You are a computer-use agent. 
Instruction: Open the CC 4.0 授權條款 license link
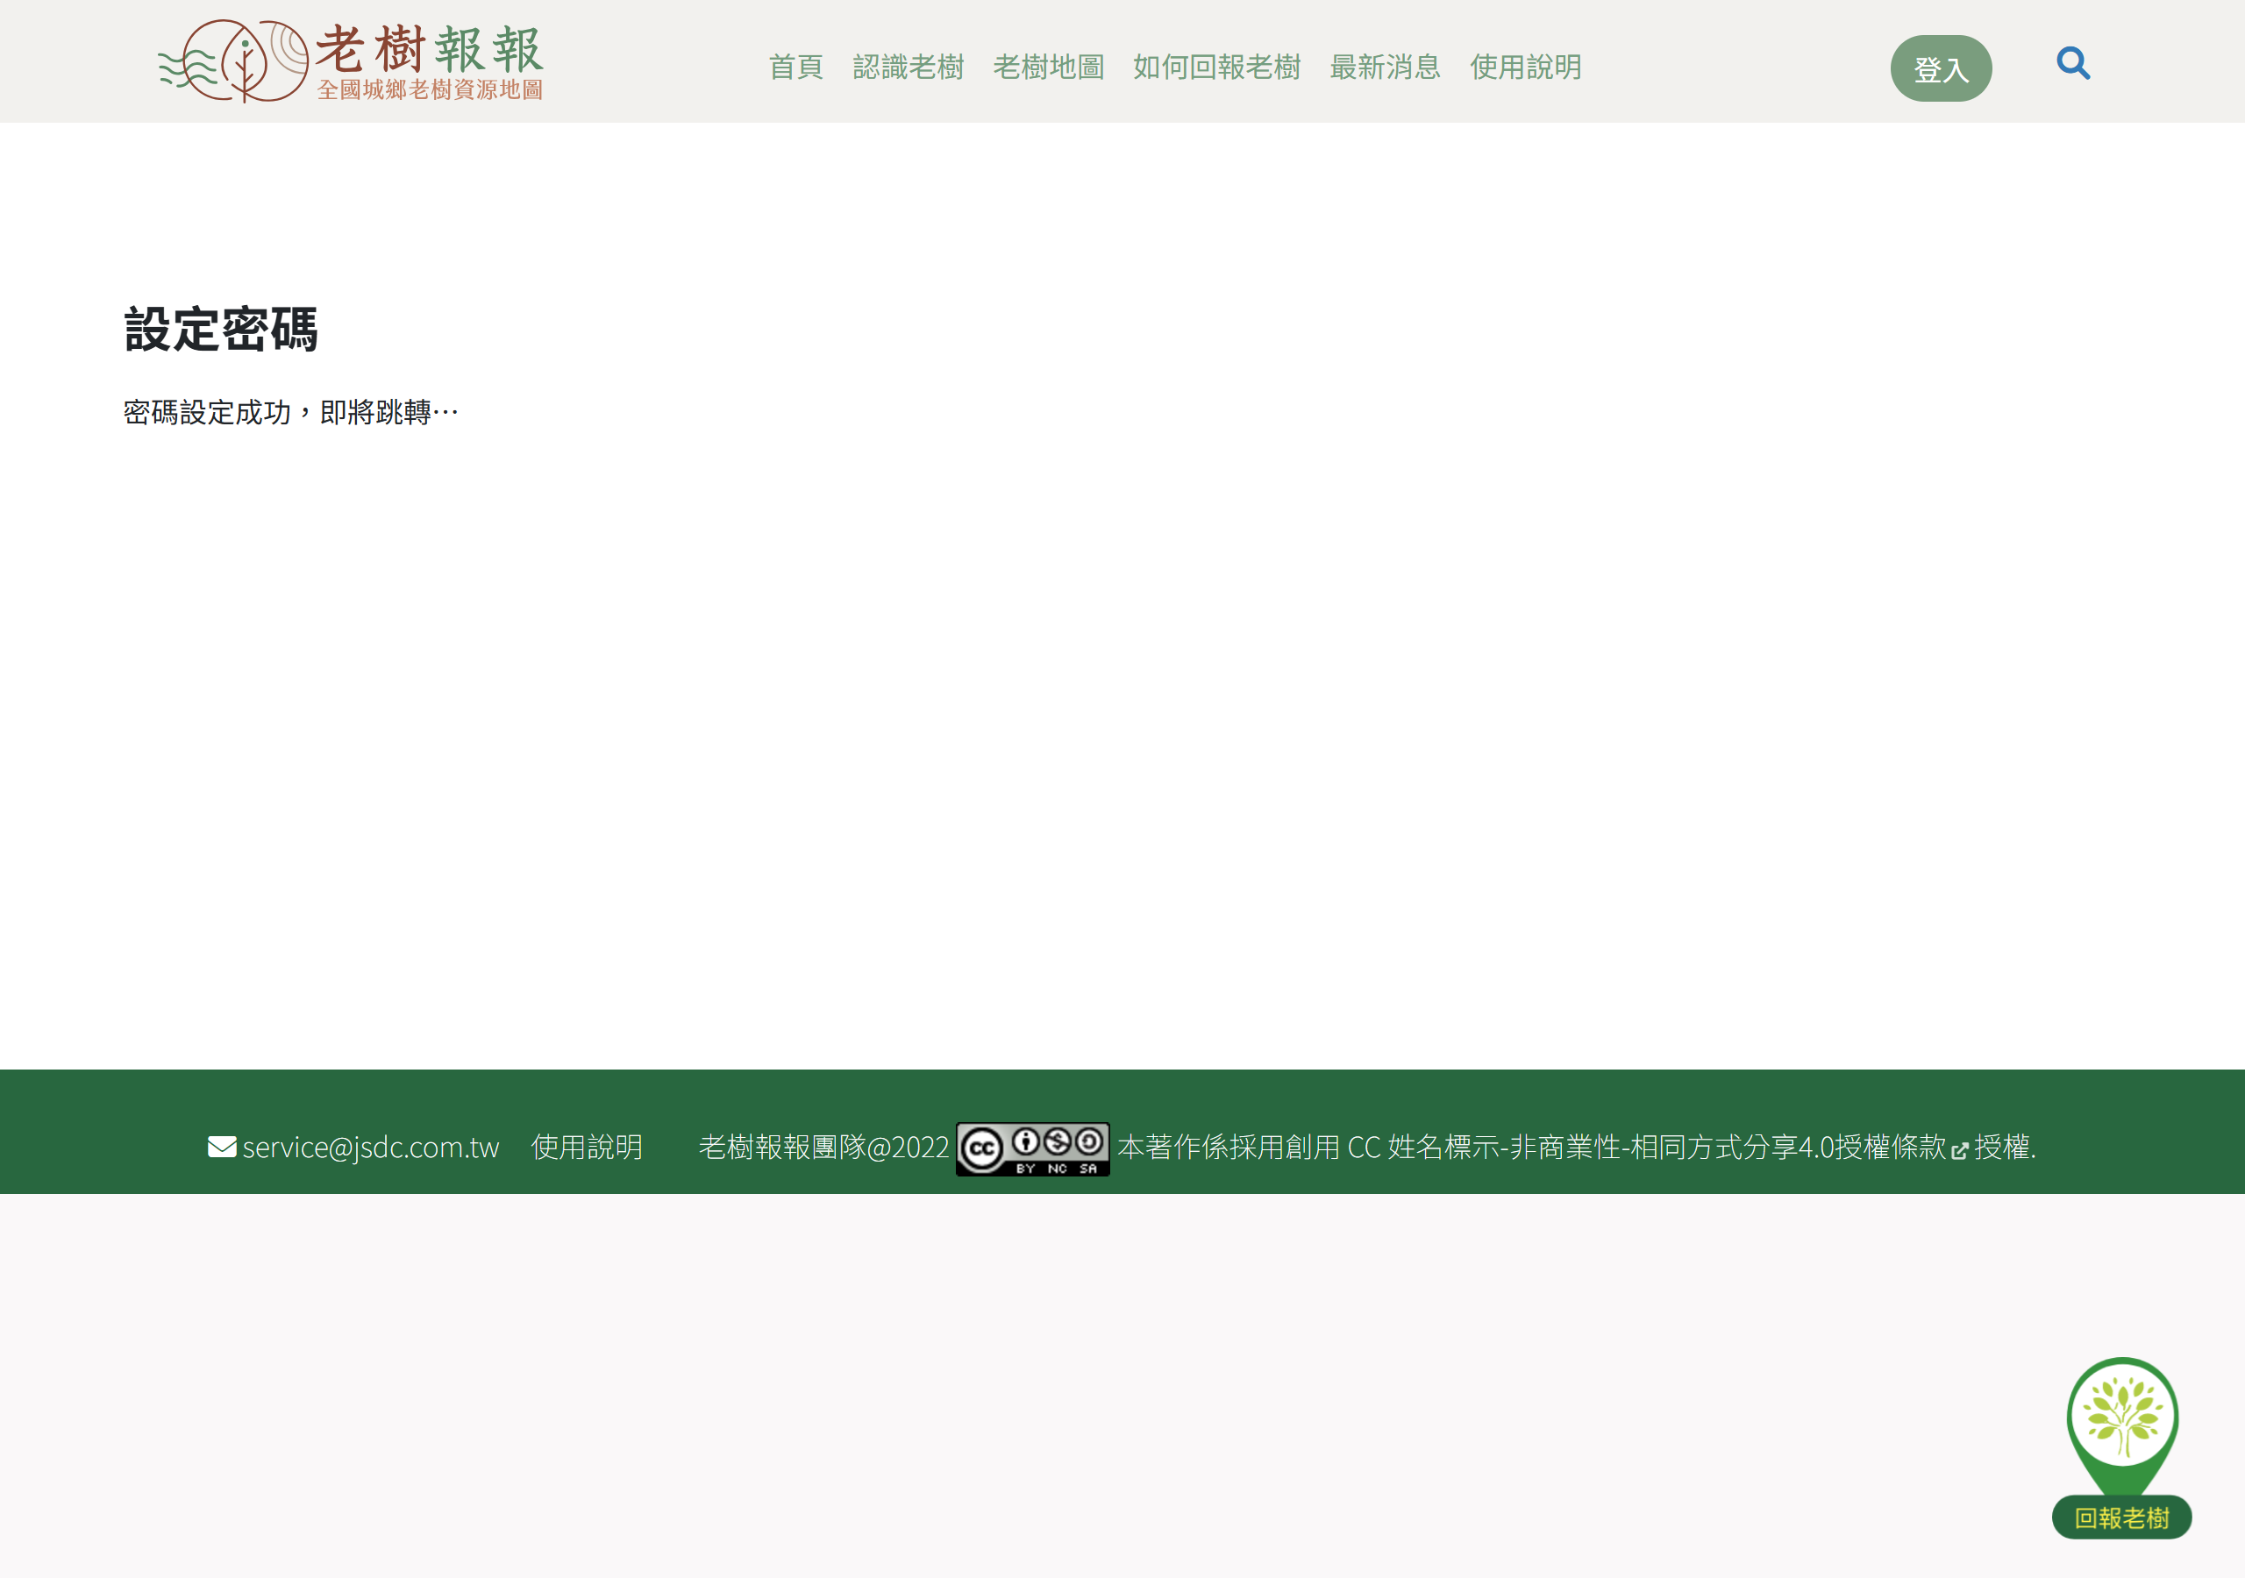(1647, 1147)
